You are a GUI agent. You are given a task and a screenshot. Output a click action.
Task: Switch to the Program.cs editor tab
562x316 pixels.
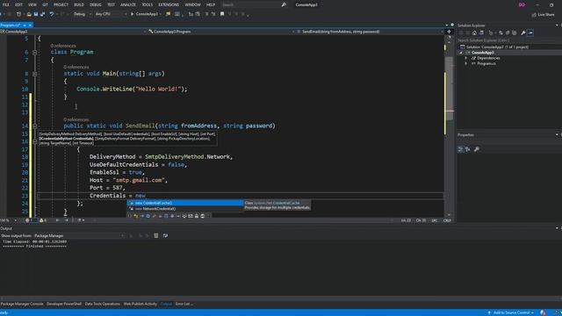(x=10, y=25)
